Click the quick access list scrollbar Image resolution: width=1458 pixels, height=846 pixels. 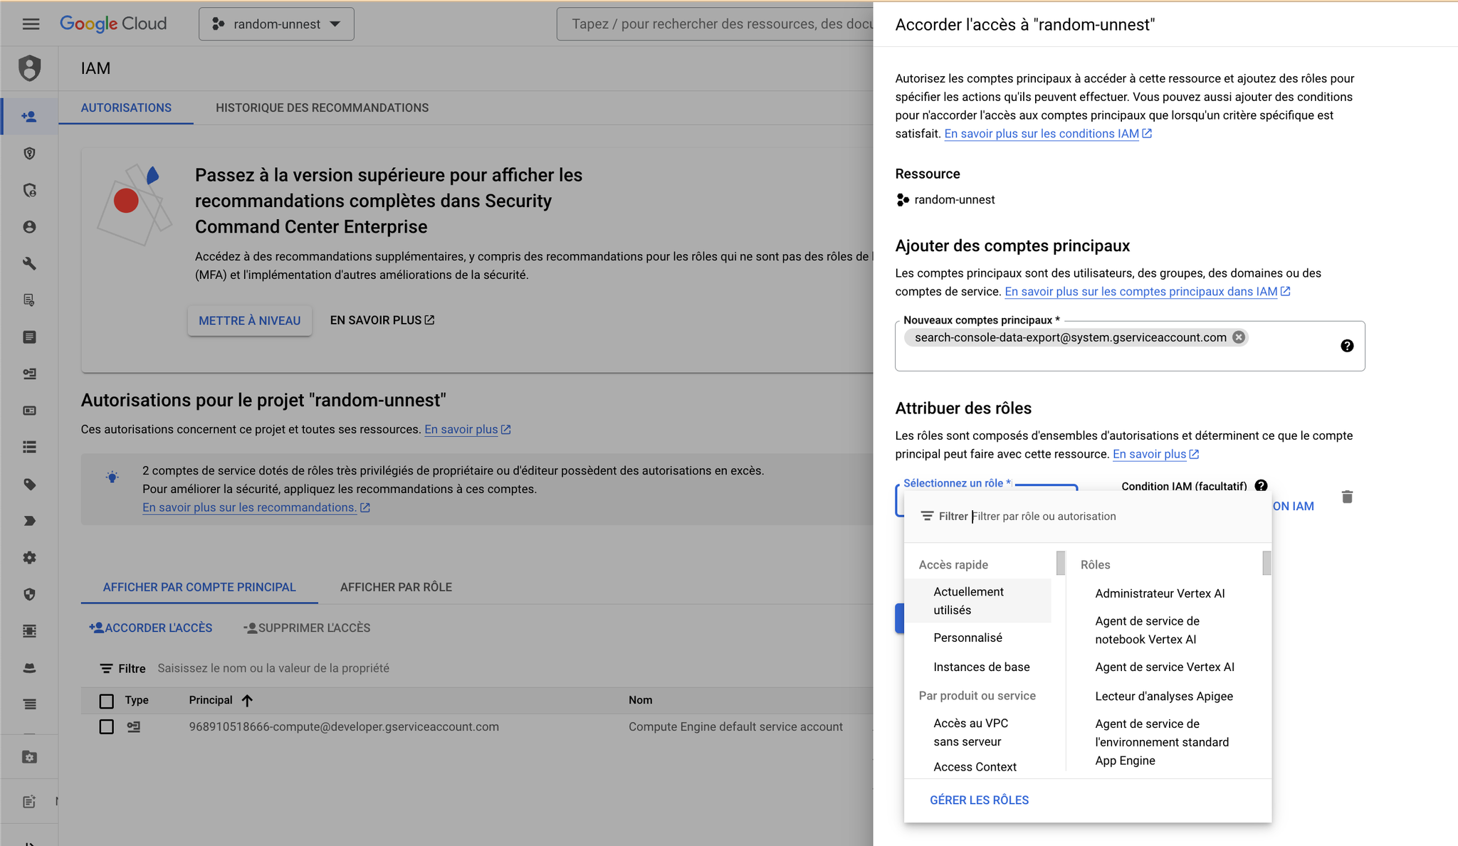pos(1061,563)
